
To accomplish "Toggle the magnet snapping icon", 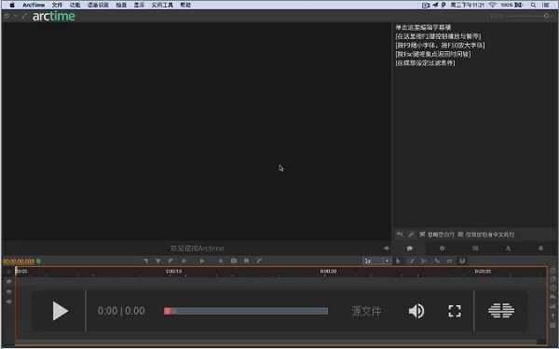I will (462, 261).
